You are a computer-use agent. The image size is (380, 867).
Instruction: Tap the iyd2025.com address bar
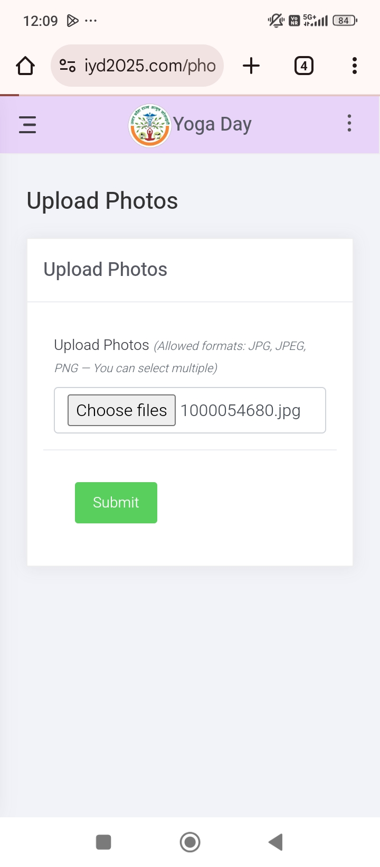(x=137, y=66)
